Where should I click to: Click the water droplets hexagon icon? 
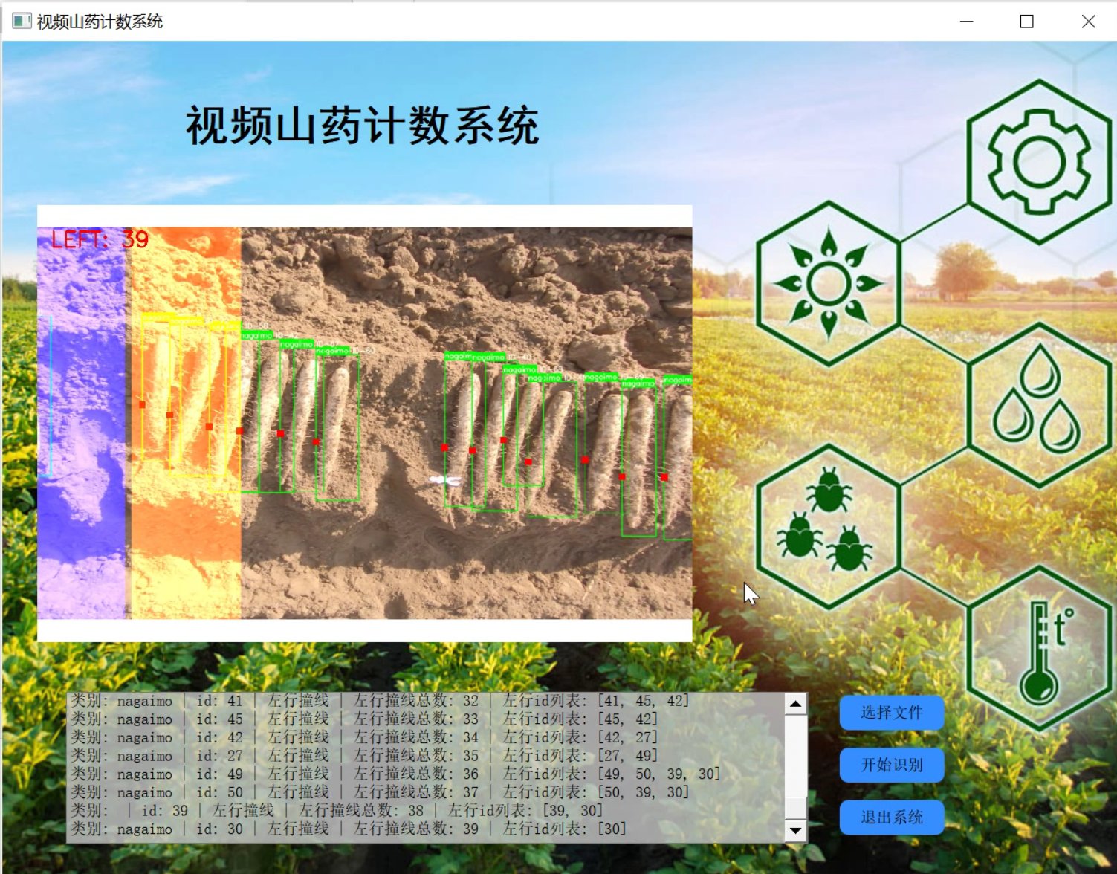1039,405
